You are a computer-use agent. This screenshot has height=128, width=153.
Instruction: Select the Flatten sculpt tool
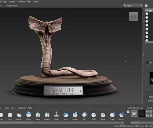pos(19,116)
